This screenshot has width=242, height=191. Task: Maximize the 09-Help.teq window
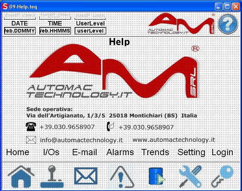coord(227,7)
